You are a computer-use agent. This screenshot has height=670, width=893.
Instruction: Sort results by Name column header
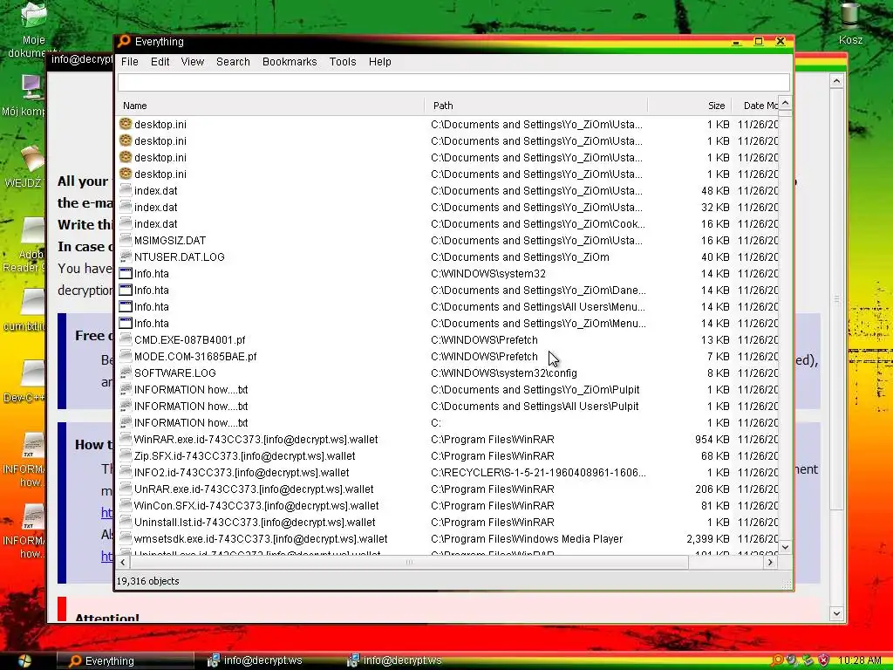click(x=270, y=106)
